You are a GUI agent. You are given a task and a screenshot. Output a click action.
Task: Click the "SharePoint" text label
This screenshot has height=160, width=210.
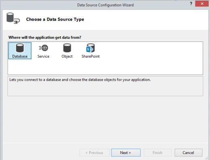point(90,56)
